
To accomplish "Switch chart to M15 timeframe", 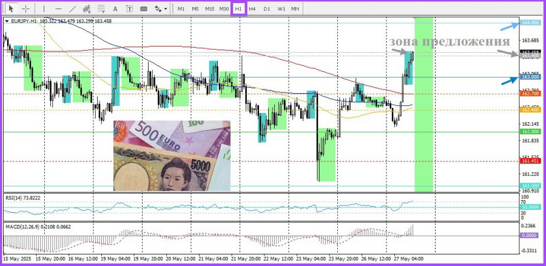I will pyautogui.click(x=210, y=8).
